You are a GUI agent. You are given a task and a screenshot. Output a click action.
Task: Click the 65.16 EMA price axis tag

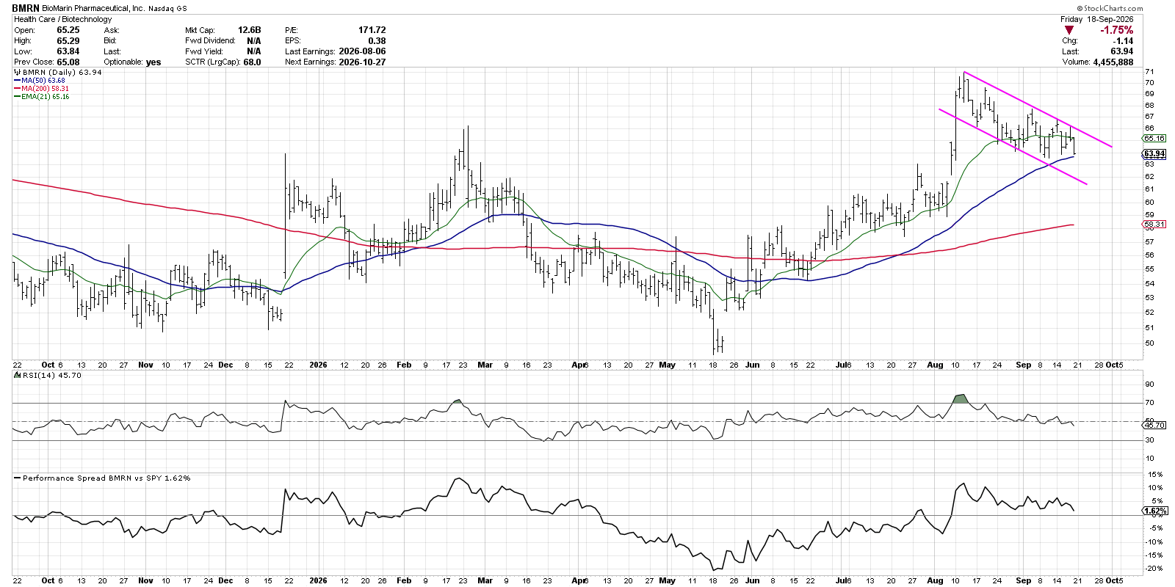(x=1154, y=138)
